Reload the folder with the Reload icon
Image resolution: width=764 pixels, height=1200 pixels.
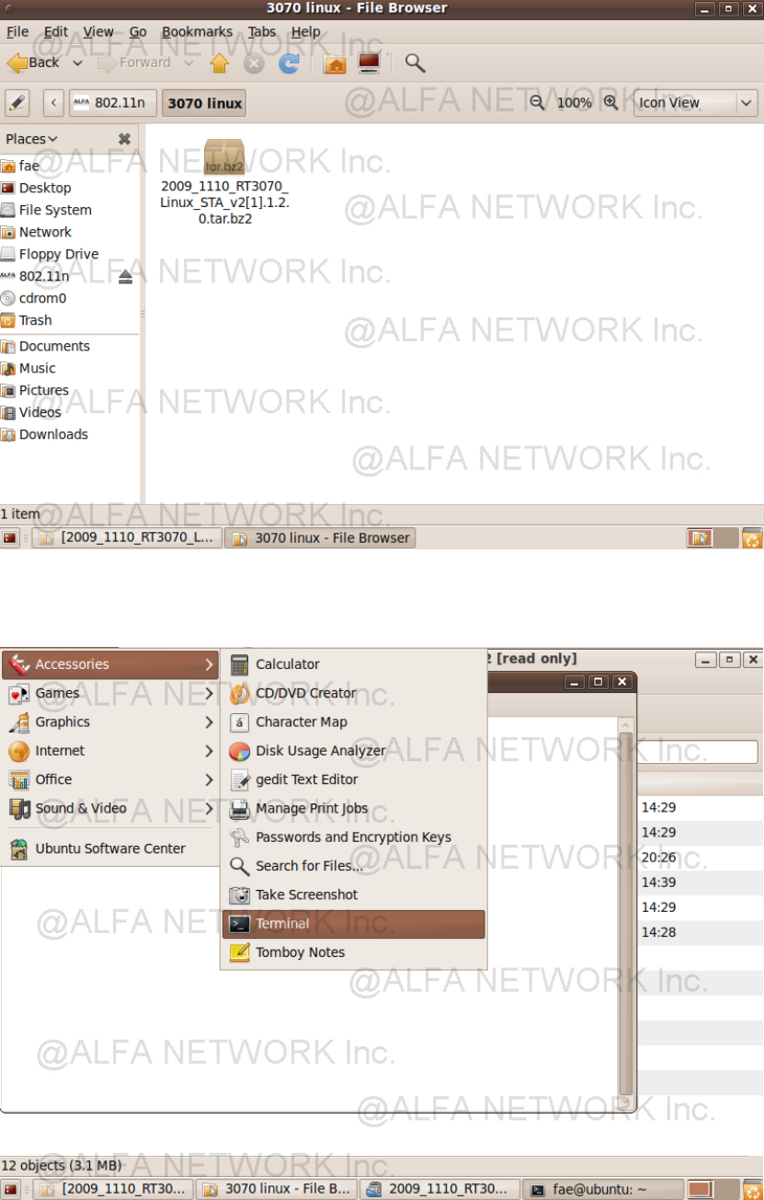289,63
